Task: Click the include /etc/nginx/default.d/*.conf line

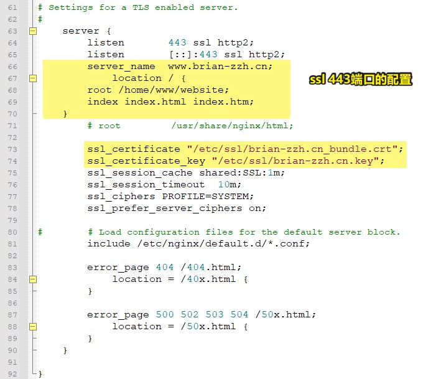Action: [x=198, y=244]
